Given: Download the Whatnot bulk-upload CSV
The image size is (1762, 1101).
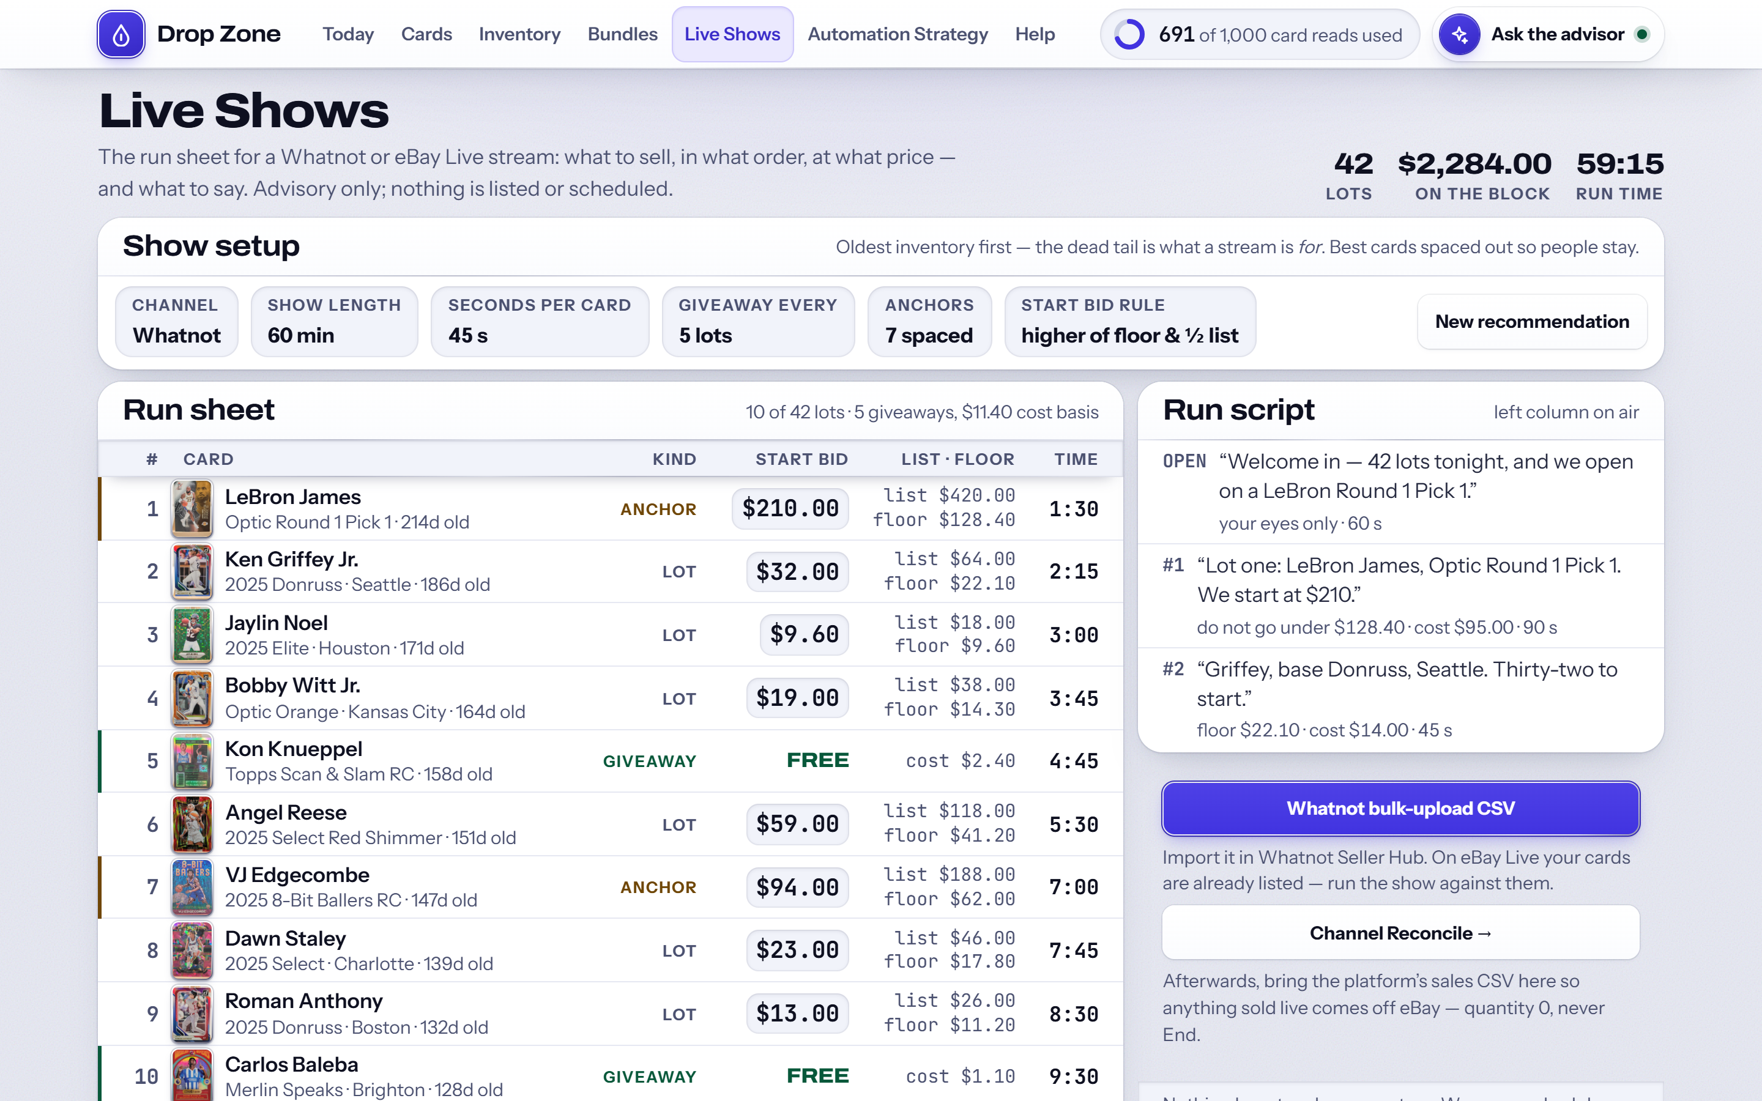Looking at the screenshot, I should tap(1400, 808).
